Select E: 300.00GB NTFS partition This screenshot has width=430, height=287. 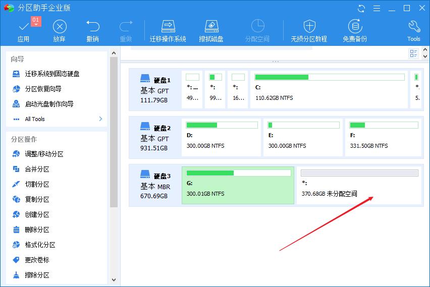[x=303, y=137]
